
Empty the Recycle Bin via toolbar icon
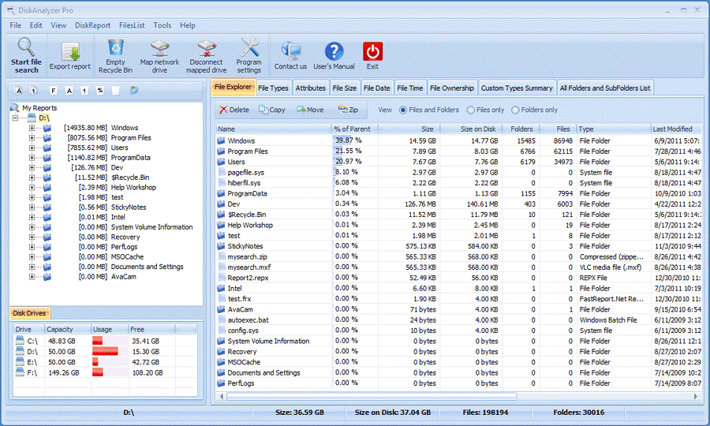click(x=115, y=47)
